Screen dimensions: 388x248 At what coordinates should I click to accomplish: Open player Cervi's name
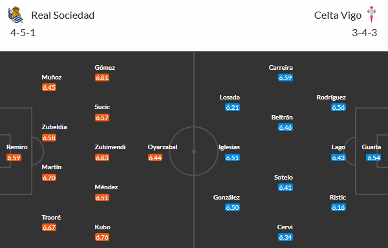tap(285, 227)
